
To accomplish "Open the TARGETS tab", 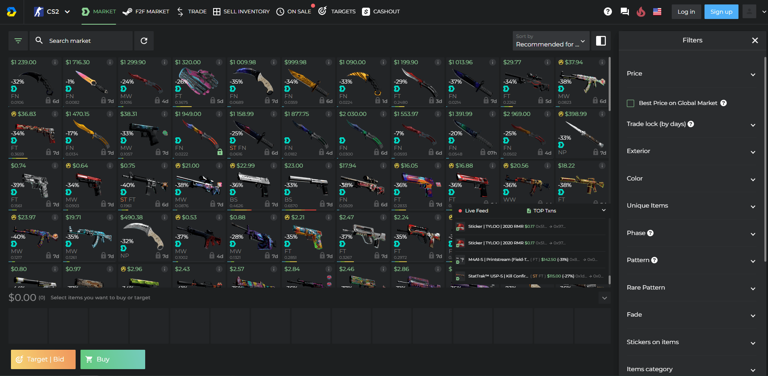I will pyautogui.click(x=337, y=12).
